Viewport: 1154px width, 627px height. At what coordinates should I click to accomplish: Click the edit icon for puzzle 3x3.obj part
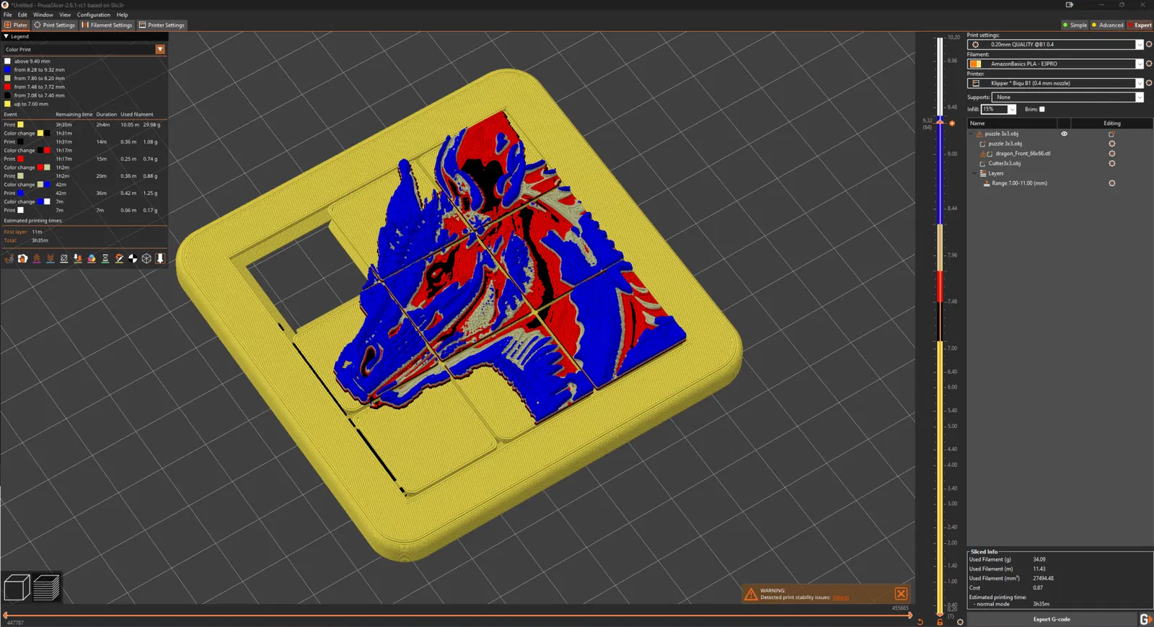coord(1112,144)
